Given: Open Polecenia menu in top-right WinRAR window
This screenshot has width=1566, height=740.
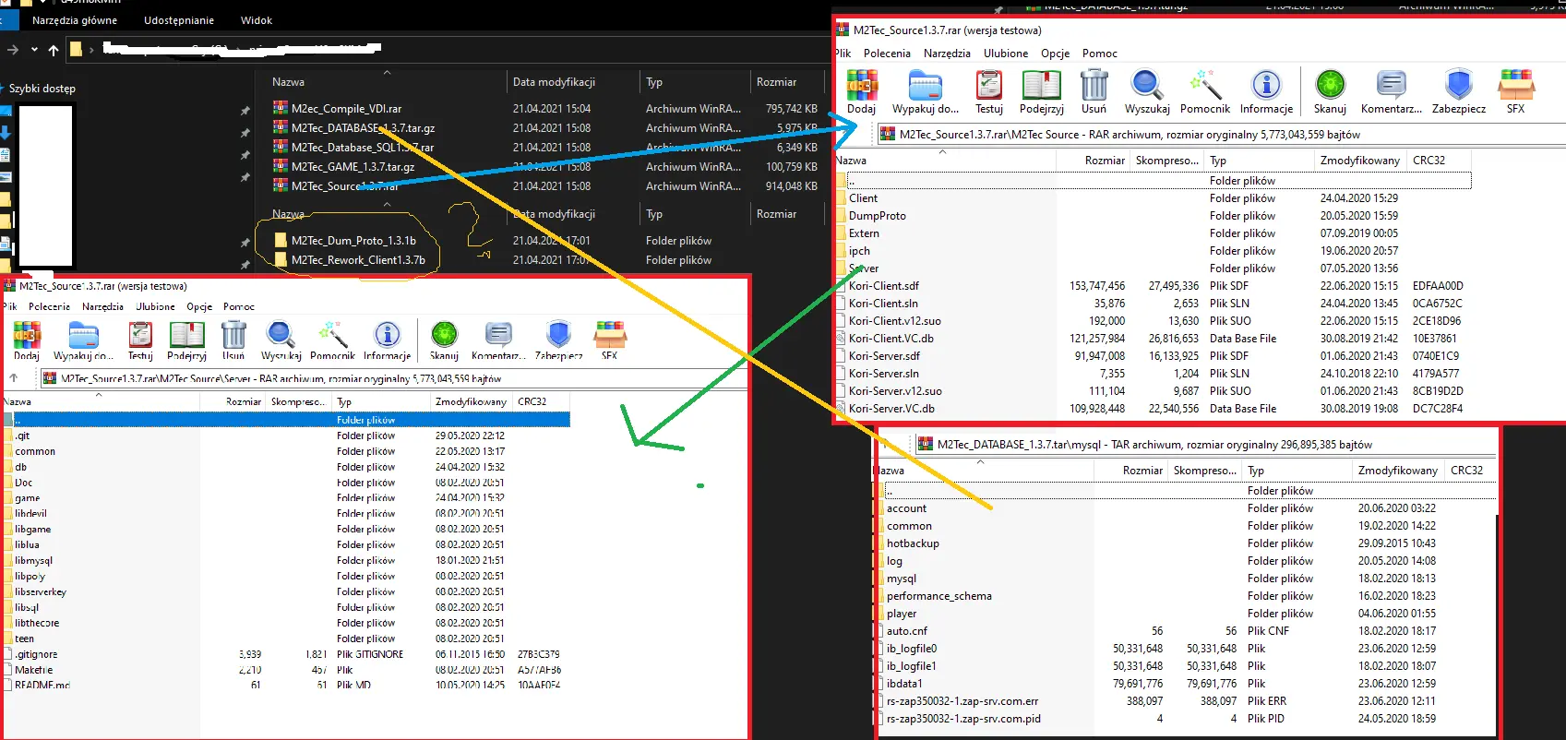Looking at the screenshot, I should click(887, 54).
